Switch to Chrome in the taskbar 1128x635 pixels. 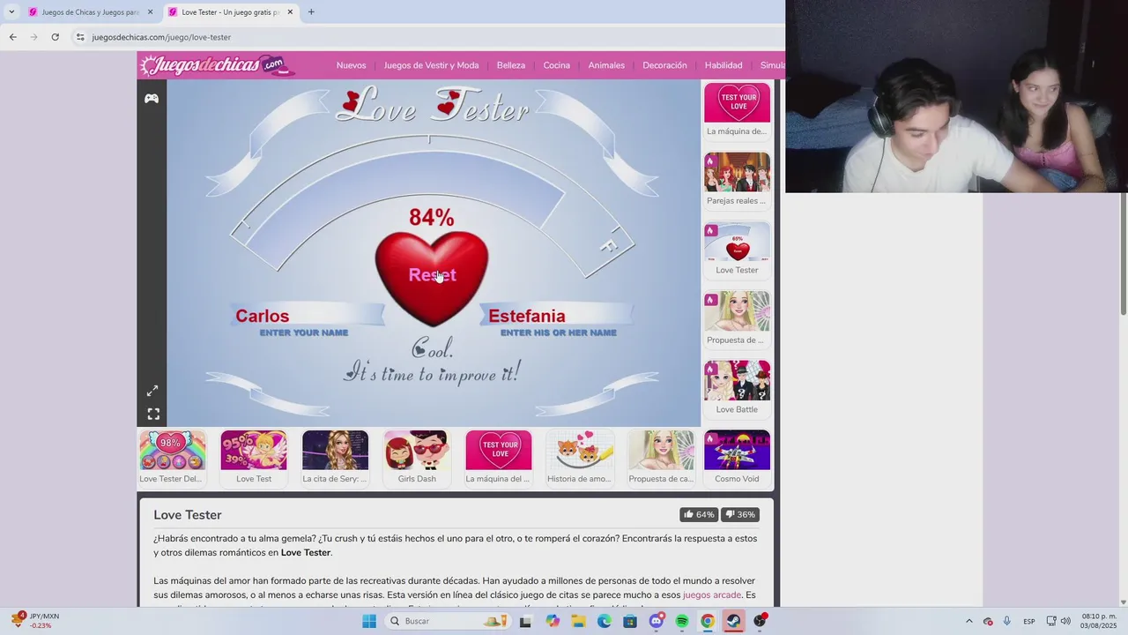[x=707, y=621]
